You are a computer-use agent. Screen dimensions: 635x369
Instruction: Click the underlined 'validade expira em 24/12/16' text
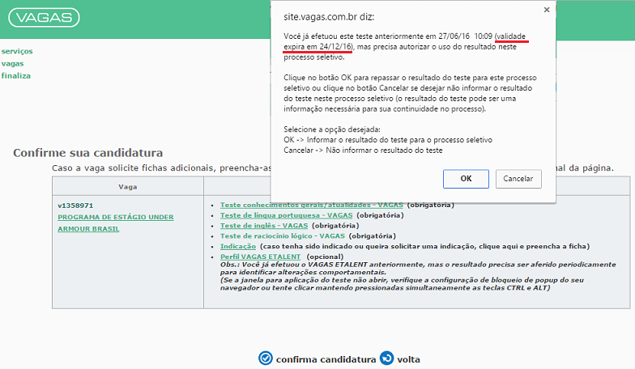point(407,41)
